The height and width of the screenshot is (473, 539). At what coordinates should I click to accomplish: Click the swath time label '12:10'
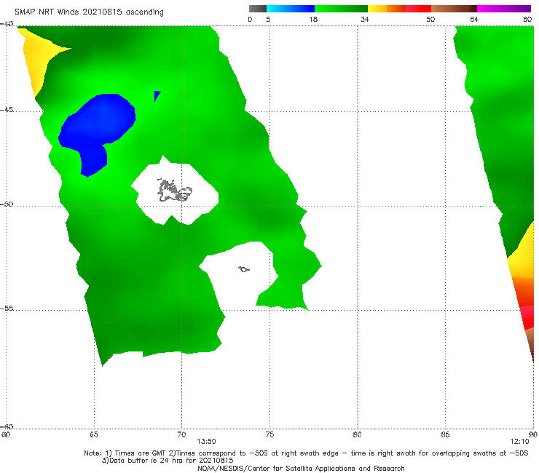click(x=519, y=442)
